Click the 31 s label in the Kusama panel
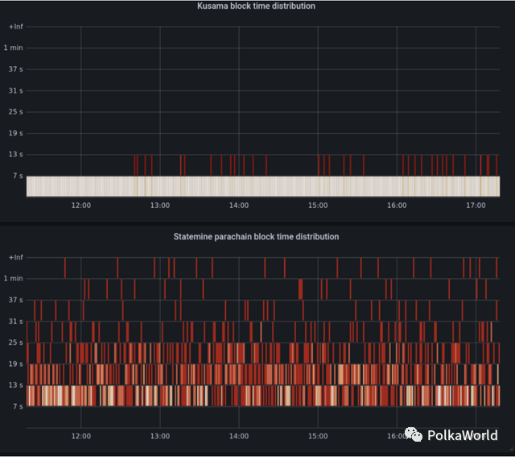Image resolution: width=515 pixels, height=457 pixels. (16, 90)
